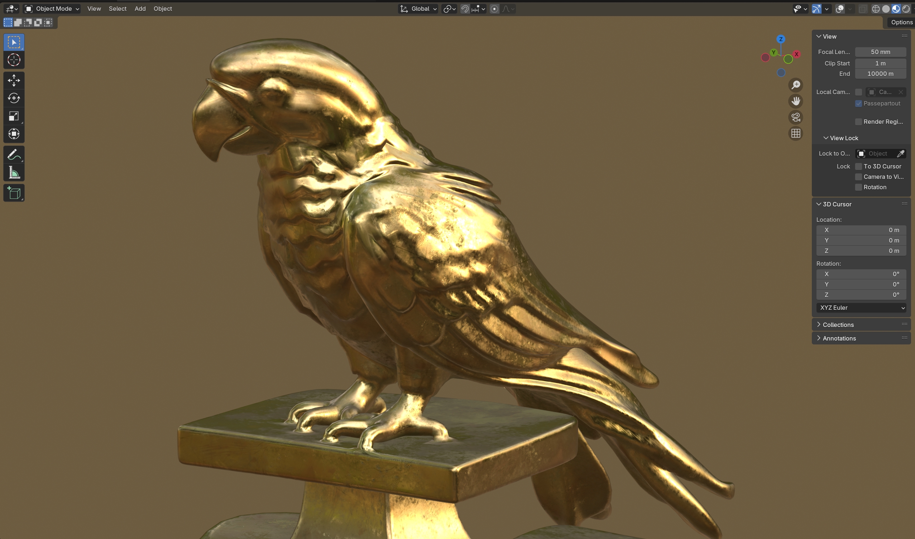Select the Cursor tool in toolbar
This screenshot has height=539, width=915.
(x=14, y=60)
